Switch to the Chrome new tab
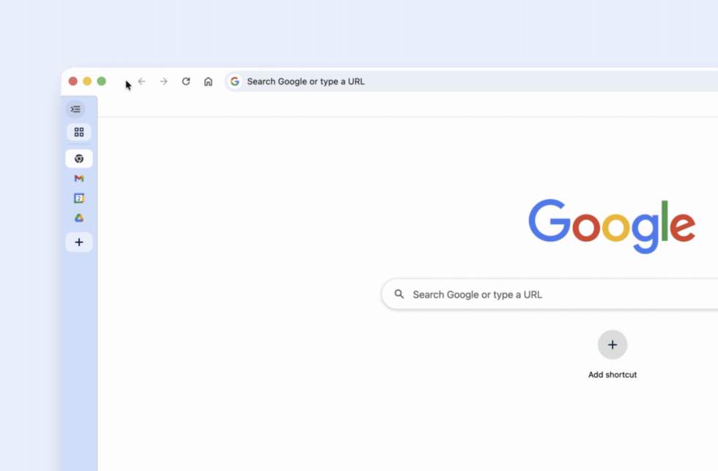 point(79,159)
